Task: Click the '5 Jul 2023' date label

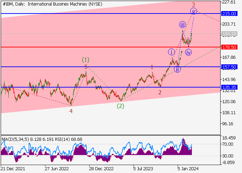Action: (143, 169)
